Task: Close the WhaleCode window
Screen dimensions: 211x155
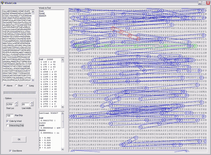Action: 208,3
